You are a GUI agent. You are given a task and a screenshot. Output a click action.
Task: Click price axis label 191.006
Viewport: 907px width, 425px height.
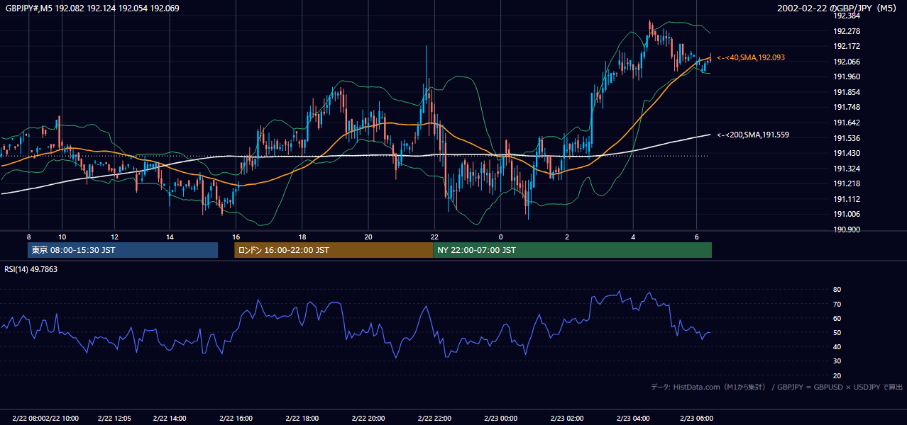[847, 215]
